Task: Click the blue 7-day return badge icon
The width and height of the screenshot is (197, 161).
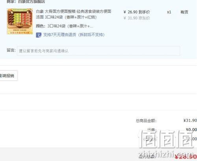Action: point(39,35)
